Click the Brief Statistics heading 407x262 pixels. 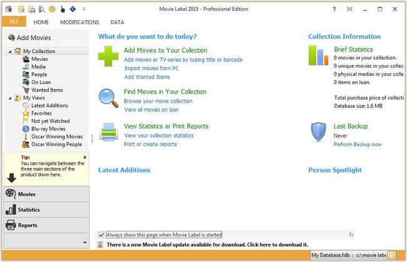[353, 50]
